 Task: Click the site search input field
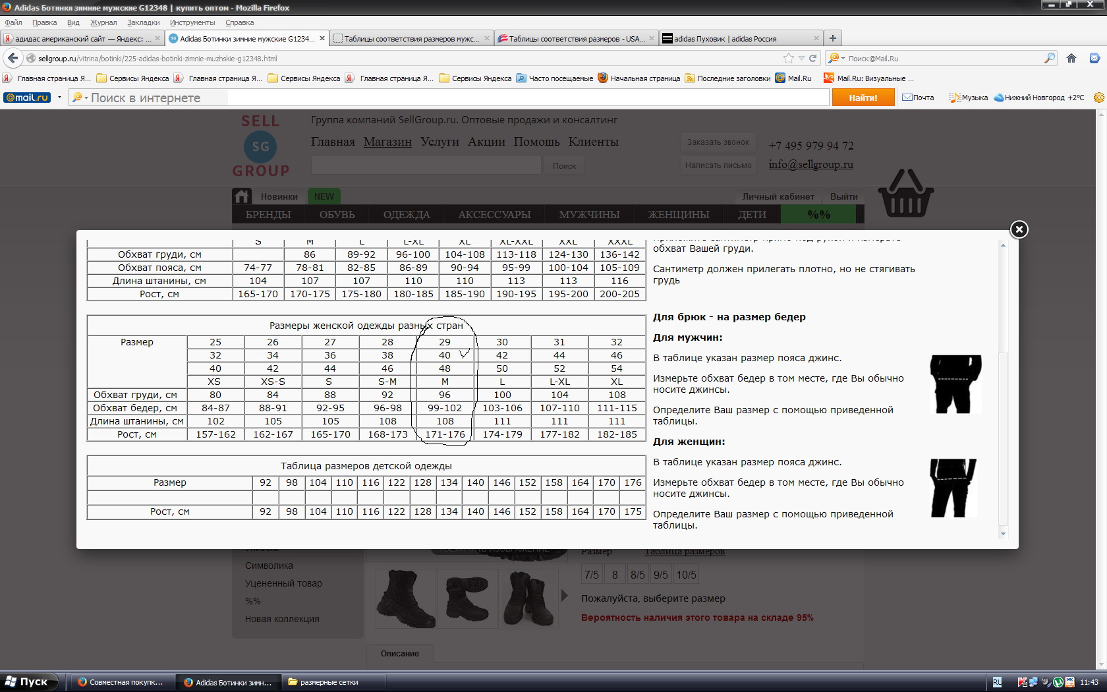tap(426, 165)
